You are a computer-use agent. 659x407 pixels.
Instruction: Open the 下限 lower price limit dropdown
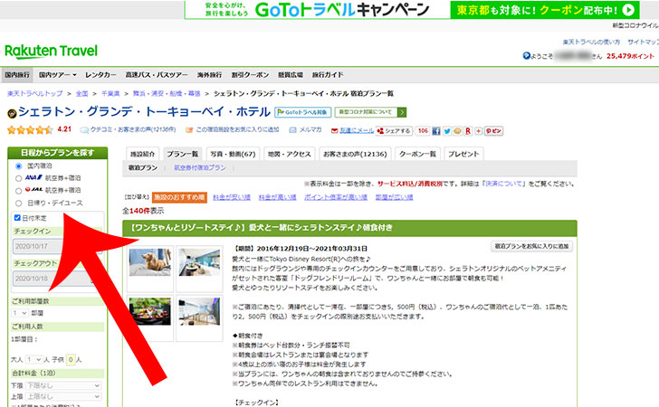click(x=63, y=385)
